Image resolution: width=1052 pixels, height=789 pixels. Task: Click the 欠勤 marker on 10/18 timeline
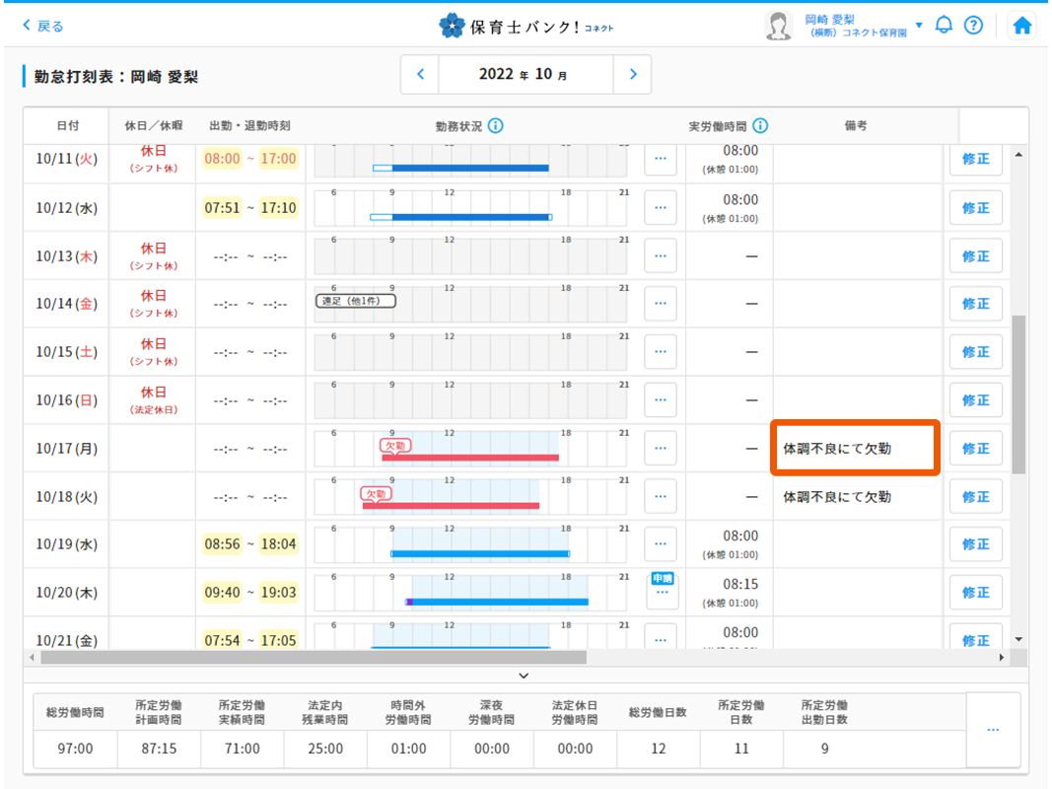375,493
